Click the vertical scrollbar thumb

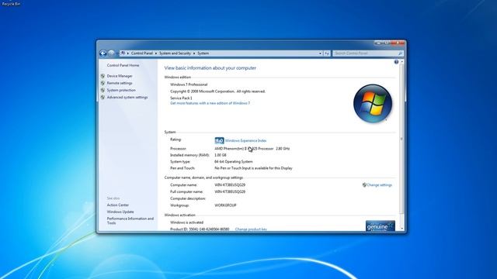pyautogui.click(x=402, y=139)
